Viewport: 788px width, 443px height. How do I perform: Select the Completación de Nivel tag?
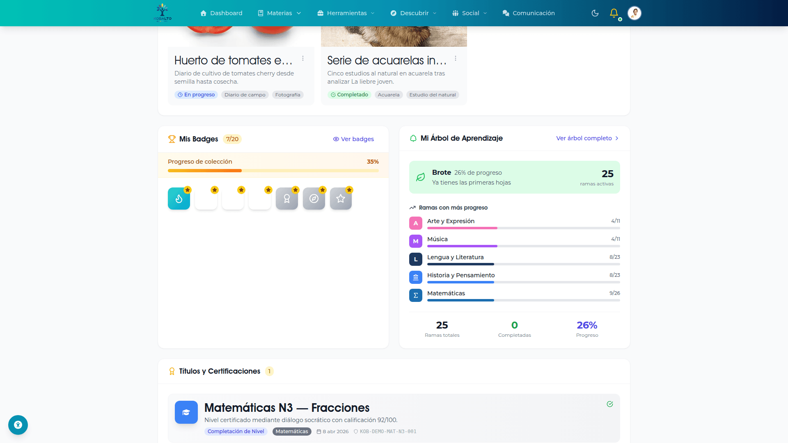[236, 432]
